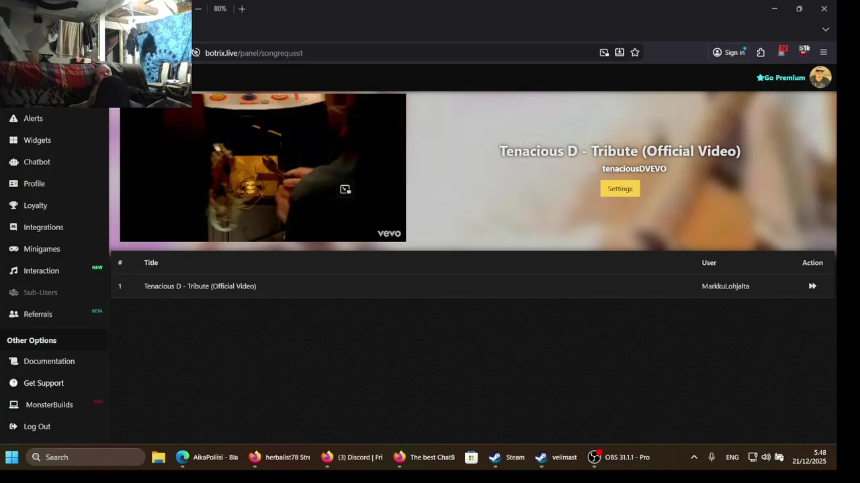Switch to The best ChatB Firefox taskbar window
Viewport: 860px width, 483px height.
[424, 457]
